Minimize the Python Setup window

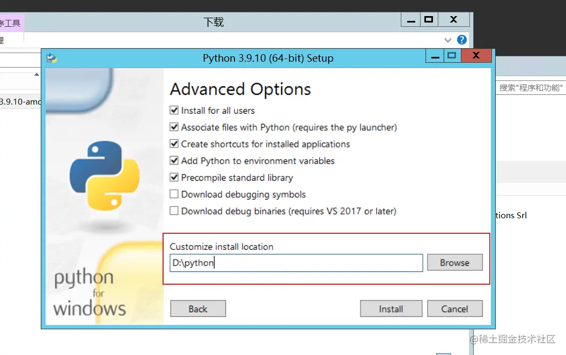coord(435,56)
